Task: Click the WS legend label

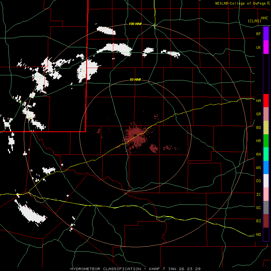Action: pyautogui.click(x=259, y=167)
